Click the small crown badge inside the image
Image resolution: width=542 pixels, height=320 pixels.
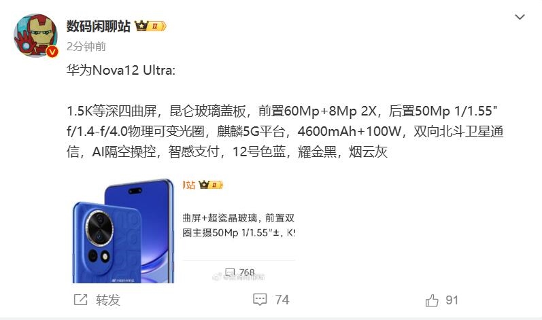tap(211, 185)
